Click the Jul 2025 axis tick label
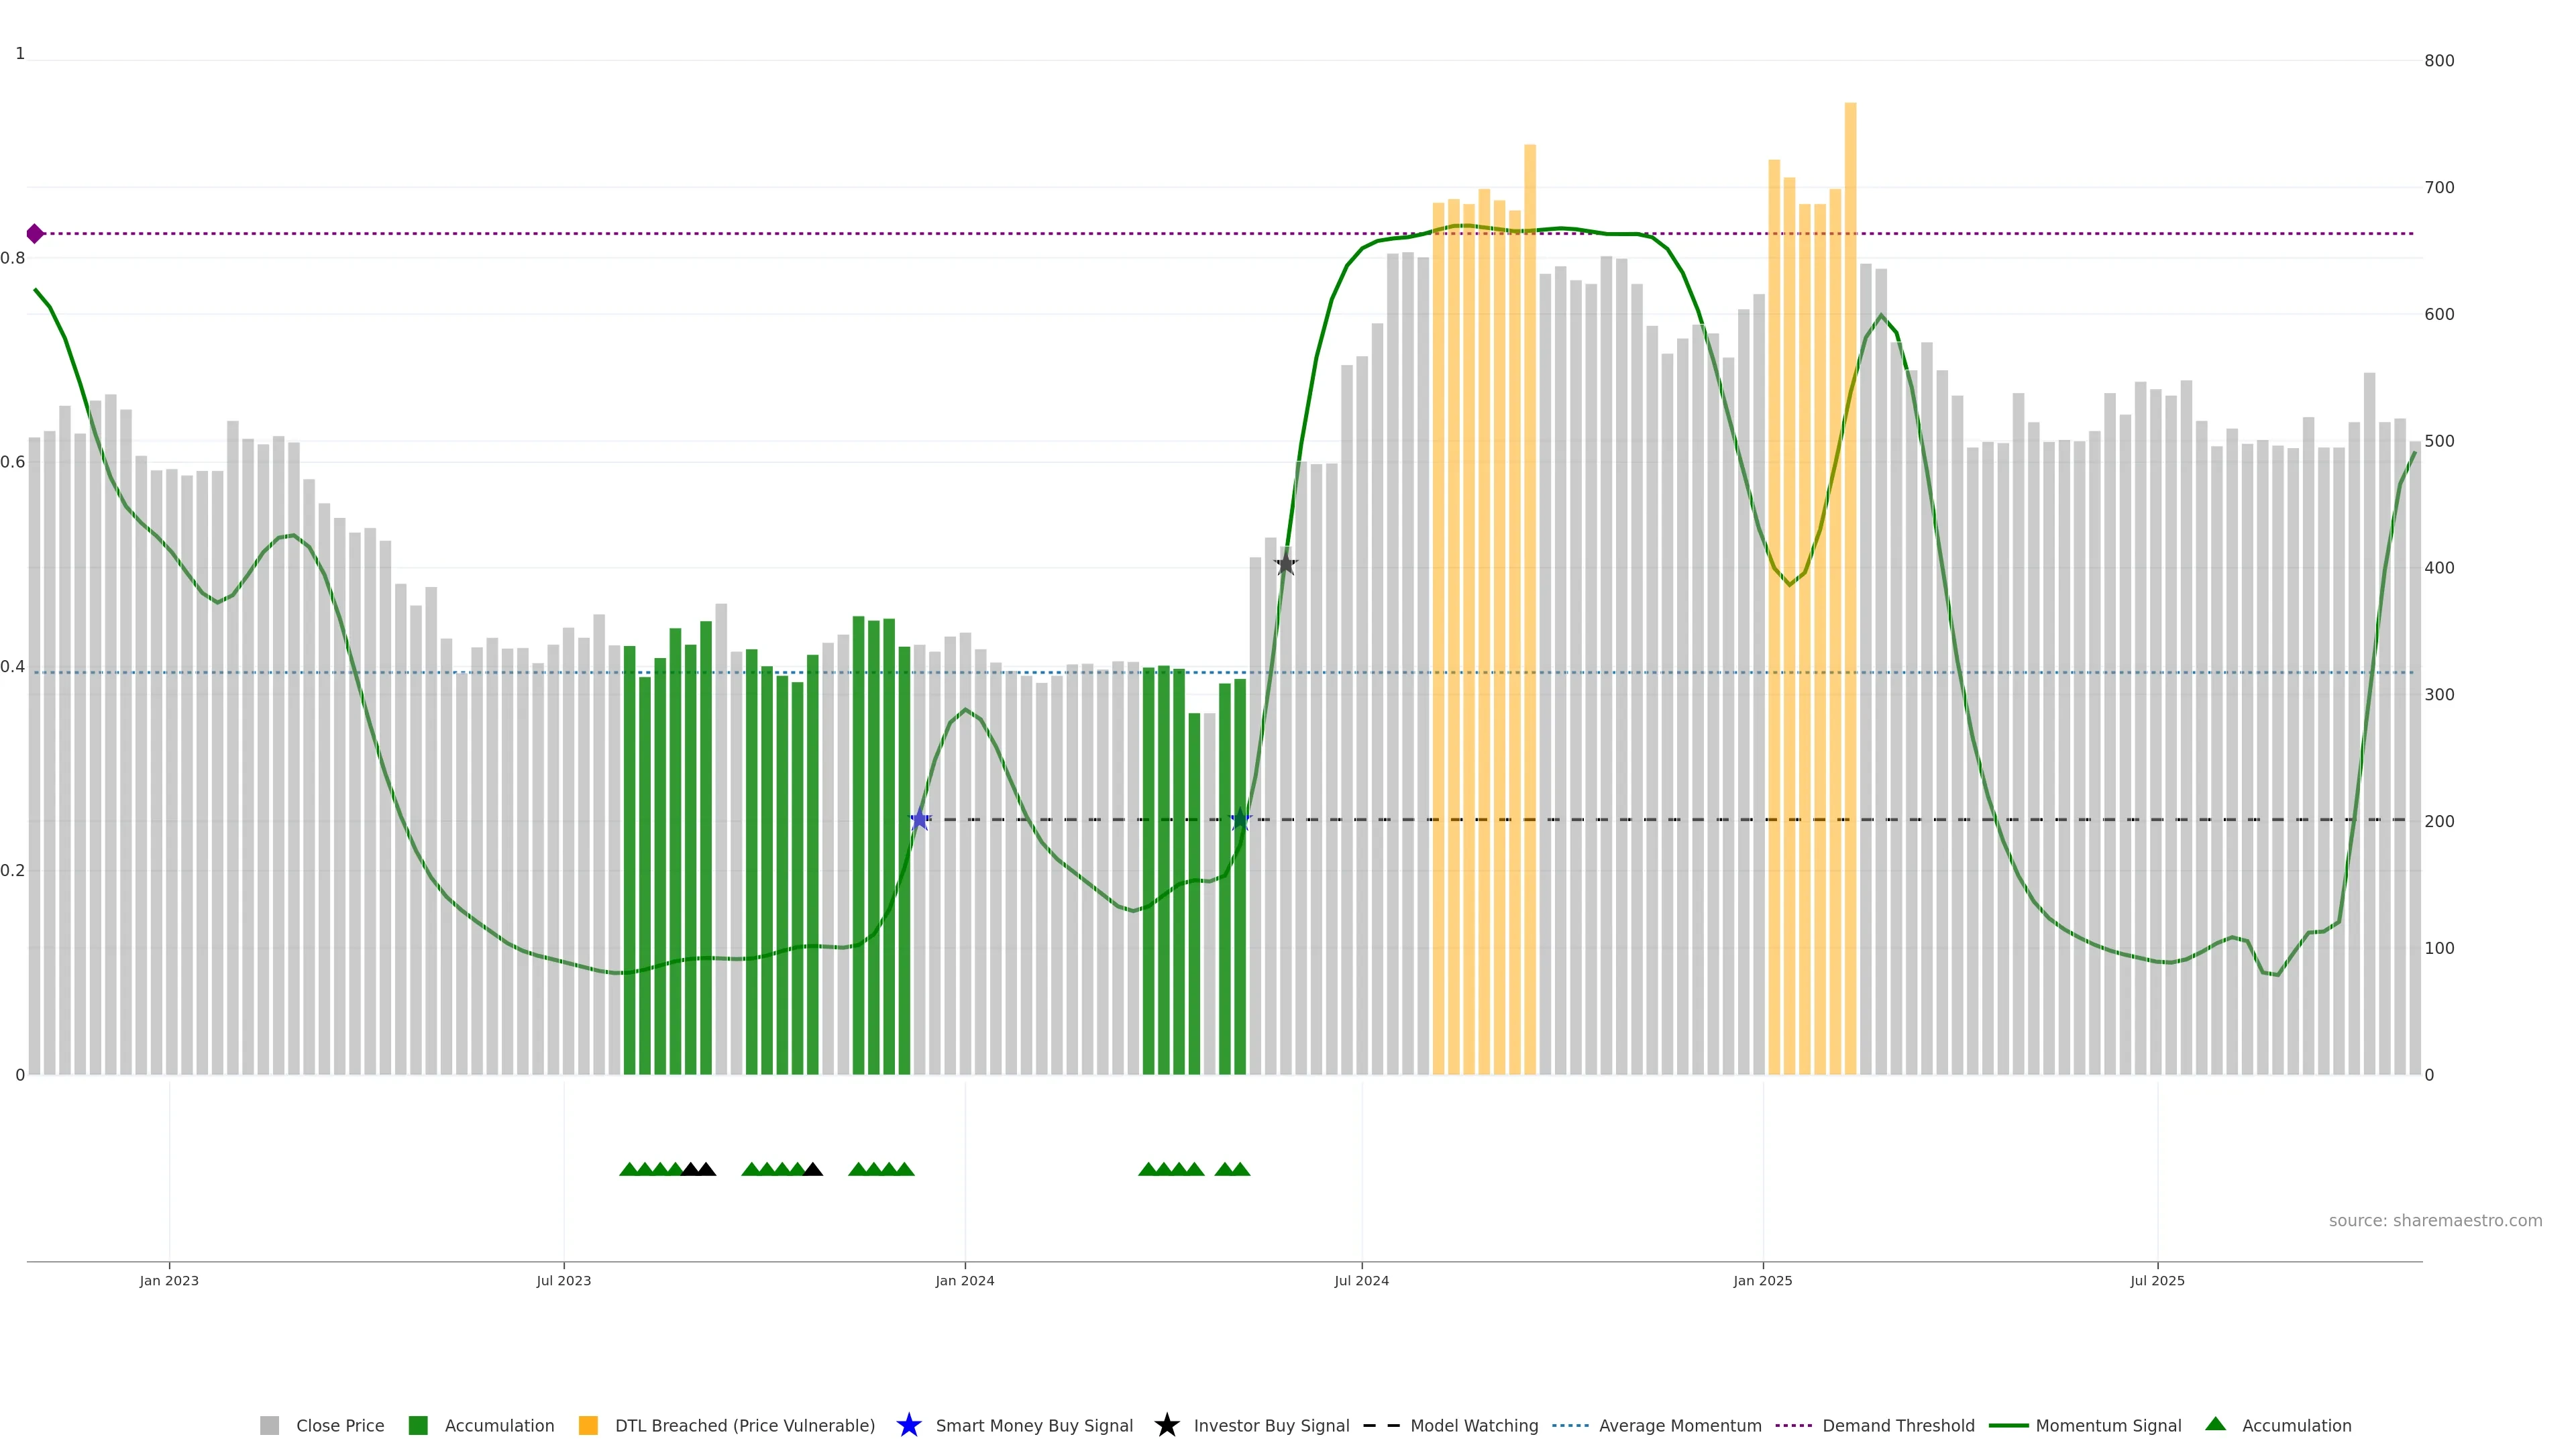The image size is (2576, 1449). coord(2157,1281)
